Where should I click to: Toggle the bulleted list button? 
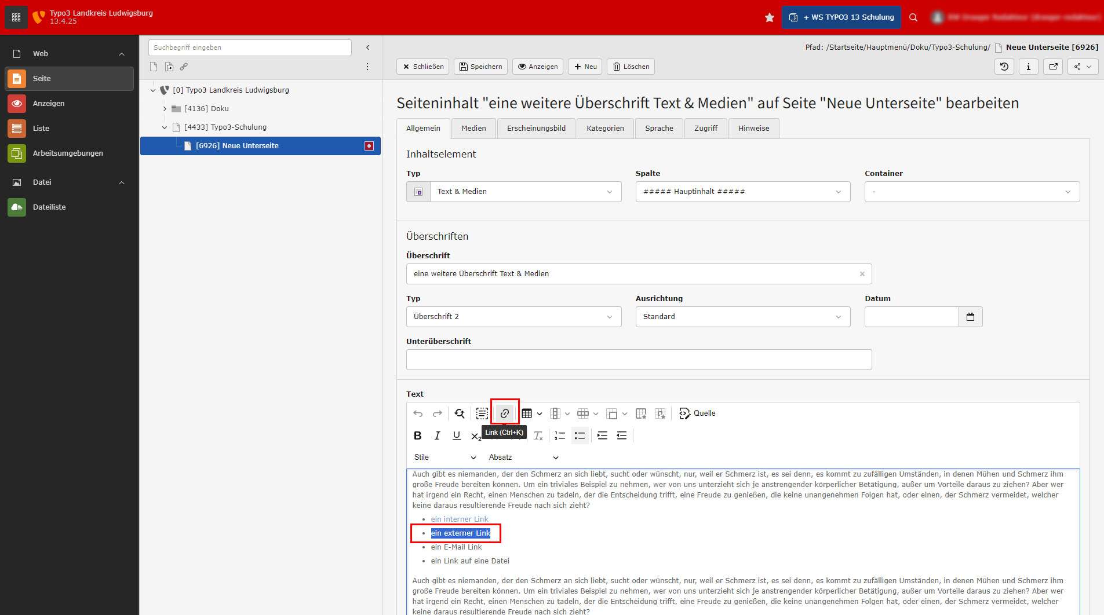tap(580, 435)
